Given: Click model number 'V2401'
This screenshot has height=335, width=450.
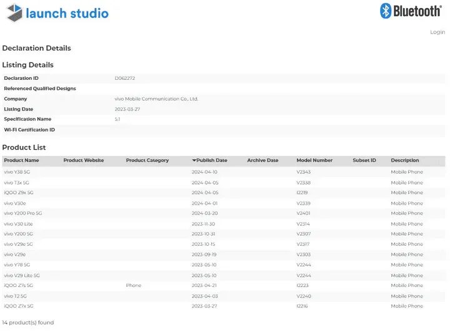Looking at the screenshot, I should (303, 213).
